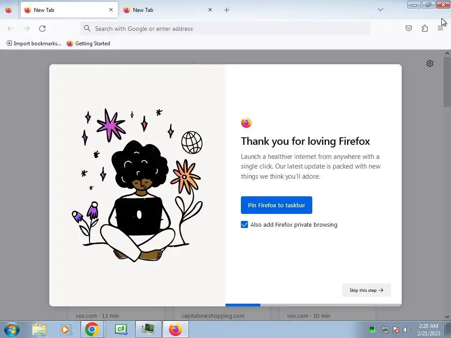Viewport: 451px width, 338px height.
Task: Click the Search with Google address field
Action: pos(225,29)
